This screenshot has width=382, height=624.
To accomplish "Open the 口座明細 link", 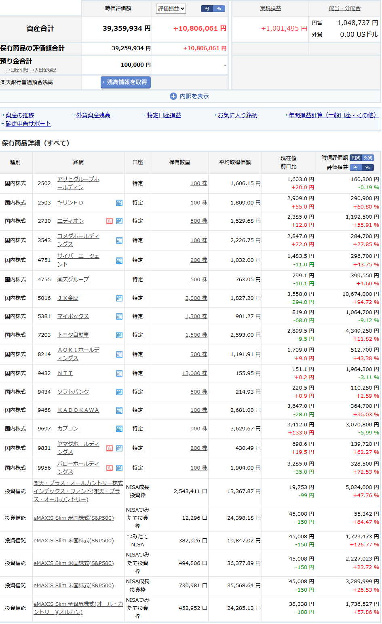I will [17, 70].
